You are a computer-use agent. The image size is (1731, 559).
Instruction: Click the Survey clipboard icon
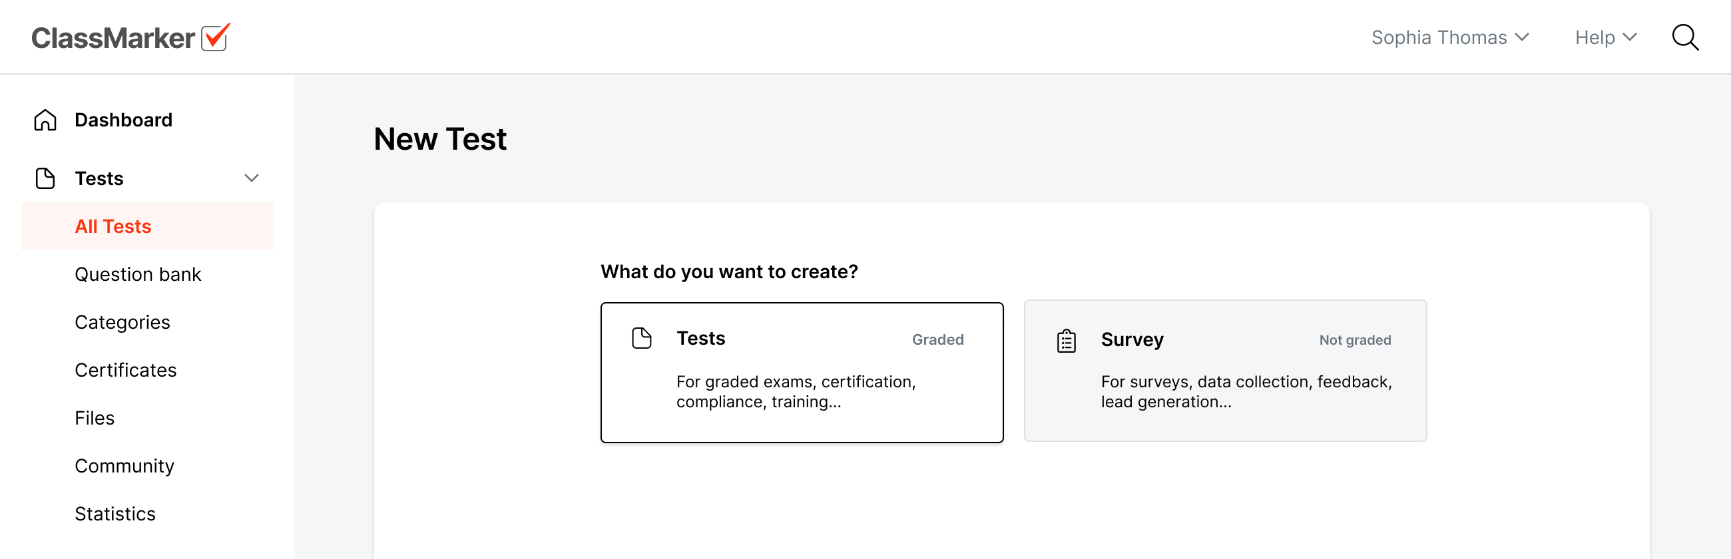1066,341
